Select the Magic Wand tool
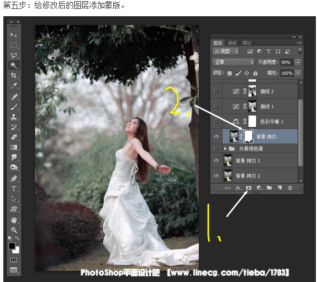The height and width of the screenshot is (282, 317). [x=14, y=65]
